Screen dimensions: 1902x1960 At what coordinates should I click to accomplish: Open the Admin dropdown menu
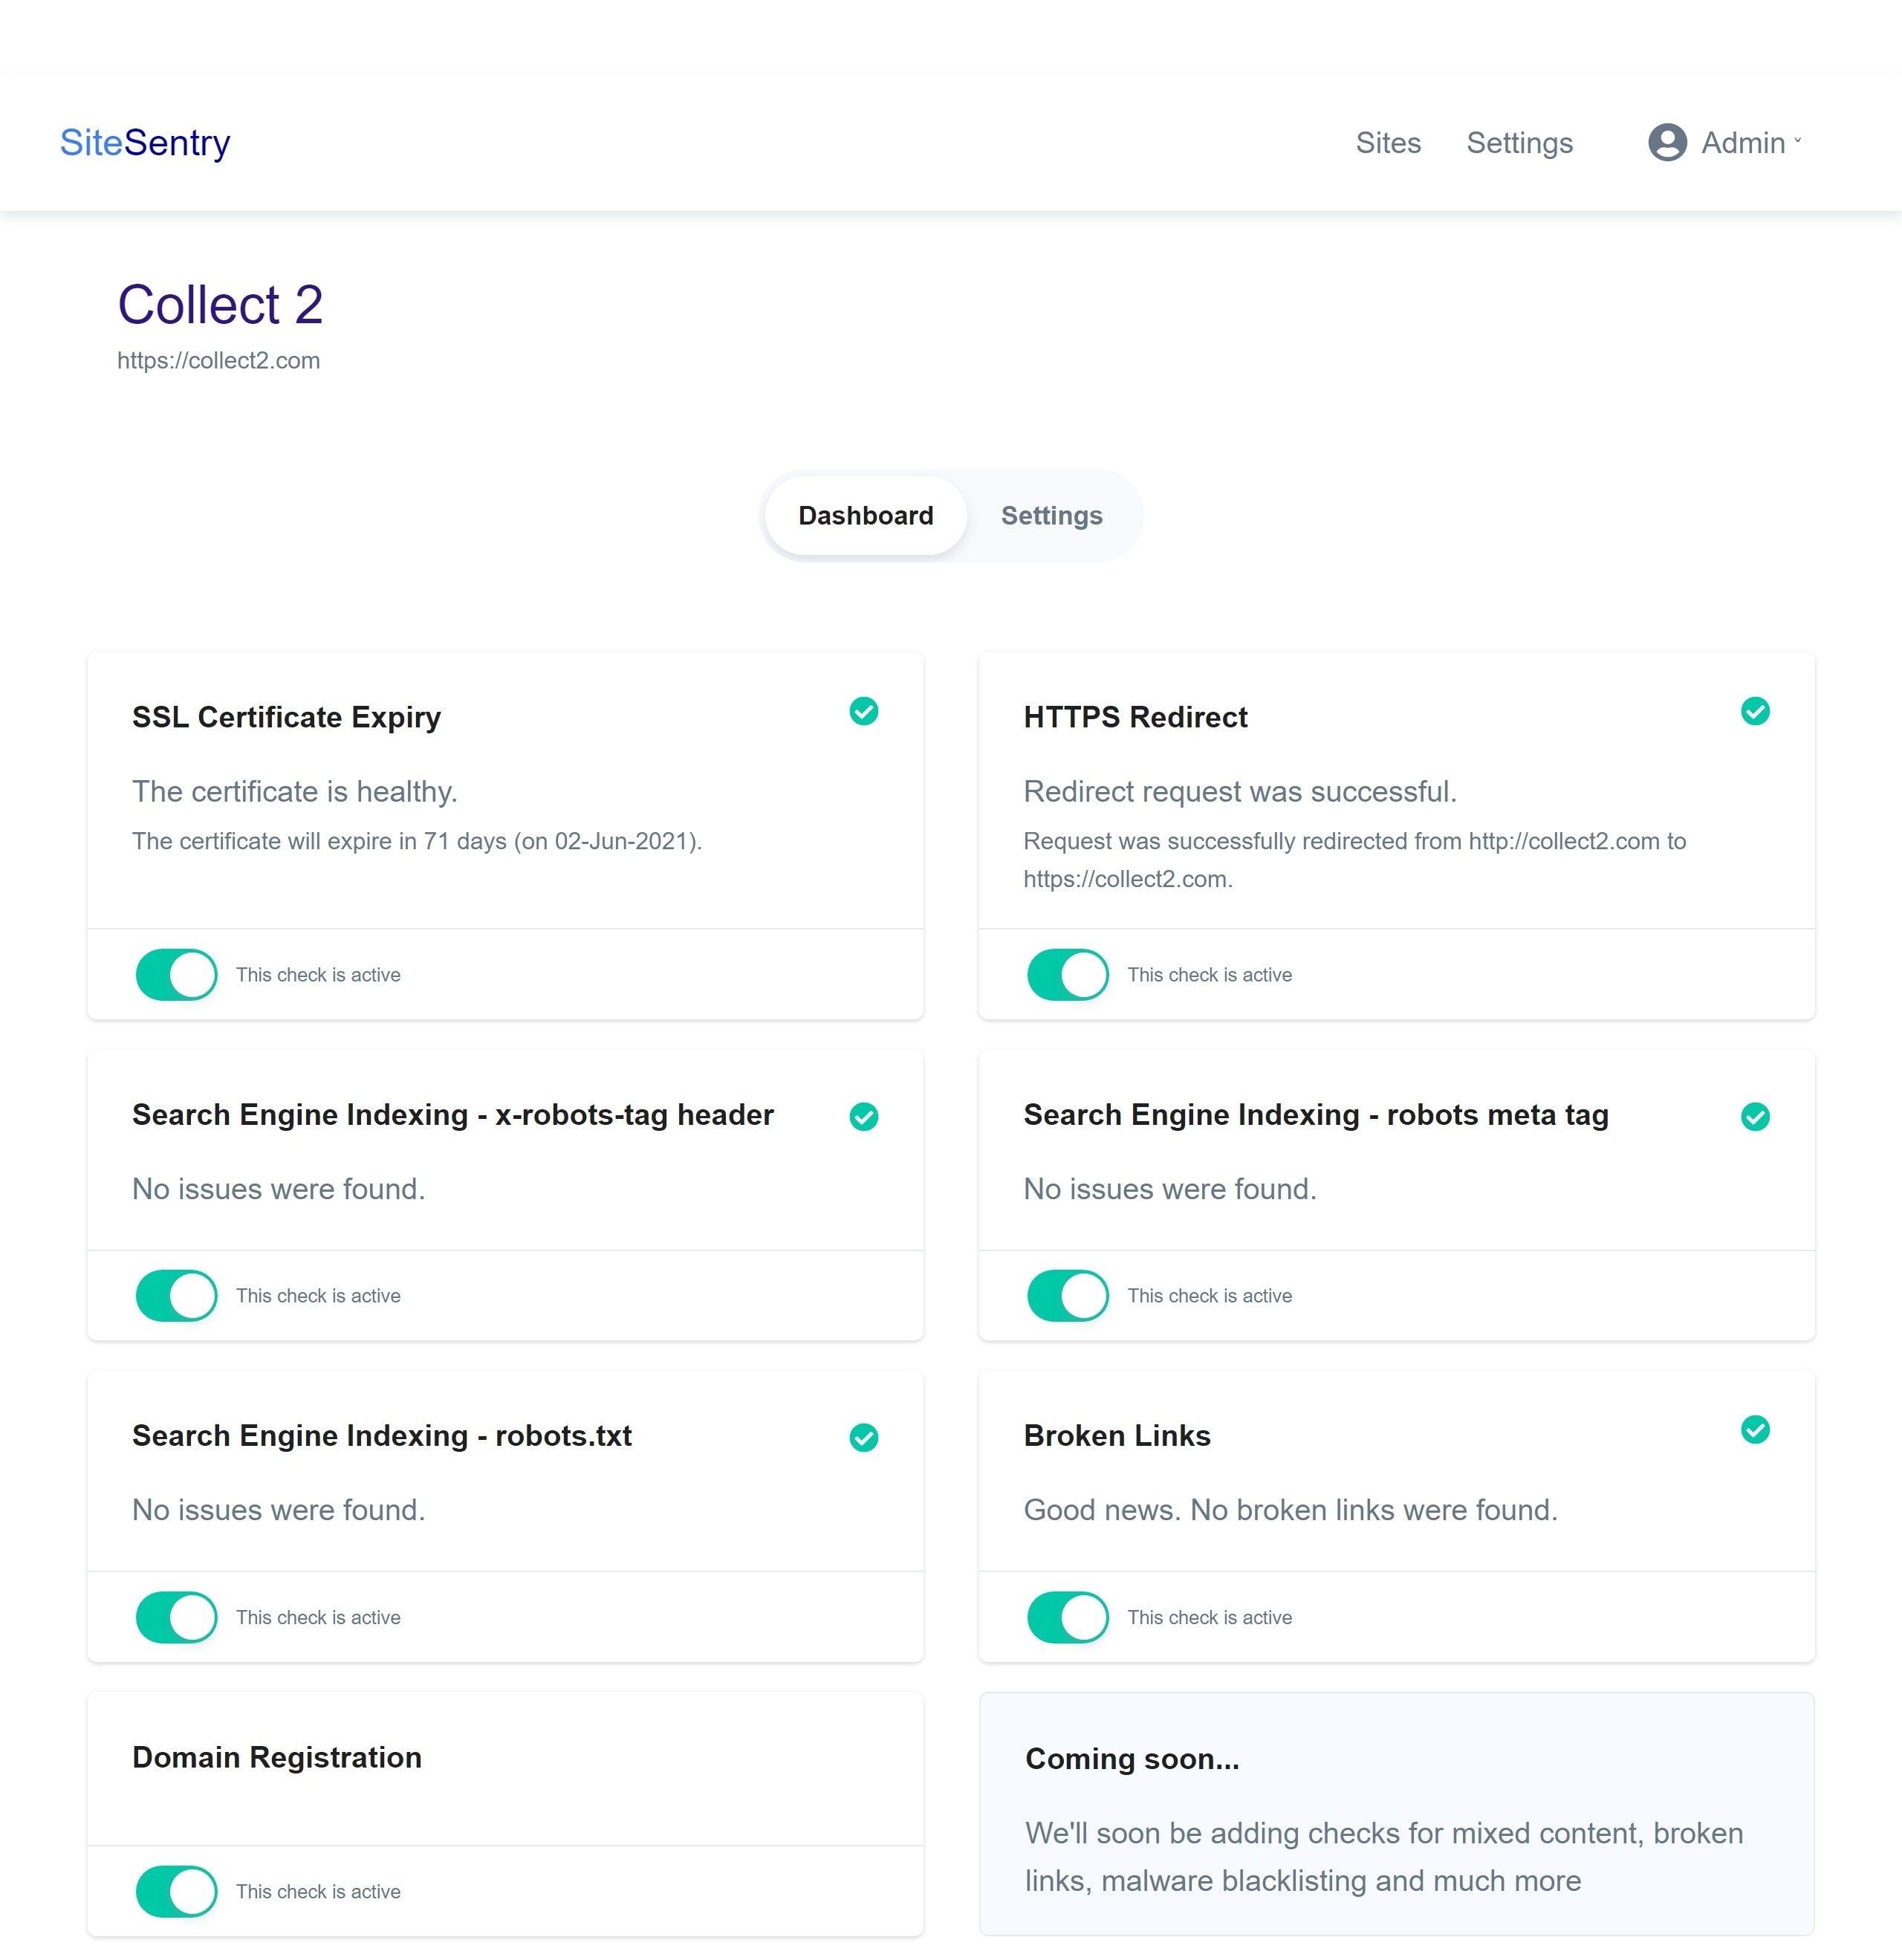1742,142
